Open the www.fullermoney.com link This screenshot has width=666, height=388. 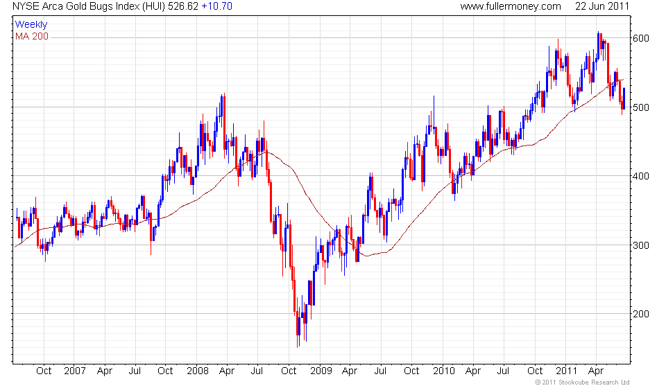510,6
